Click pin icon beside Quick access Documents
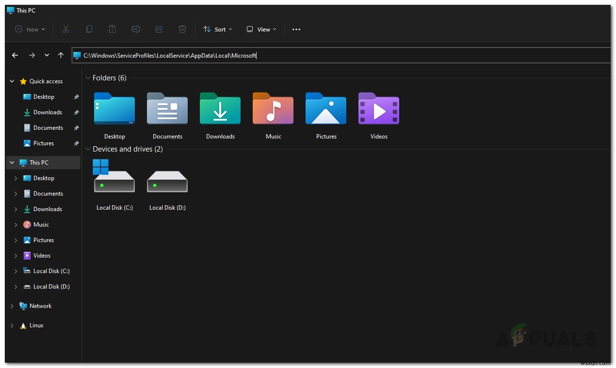This screenshot has height=368, width=616. (76, 128)
